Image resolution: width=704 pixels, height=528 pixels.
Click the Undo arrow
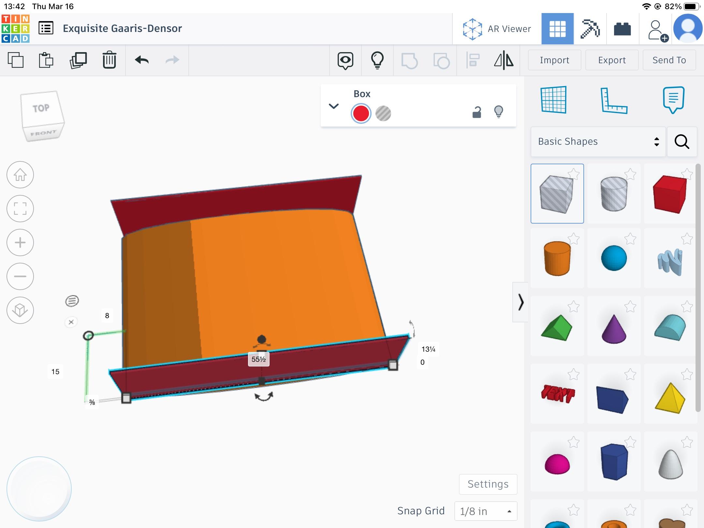(141, 60)
